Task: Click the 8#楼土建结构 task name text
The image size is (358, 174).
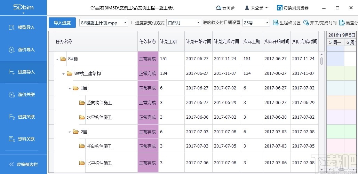Action: click(x=87, y=73)
